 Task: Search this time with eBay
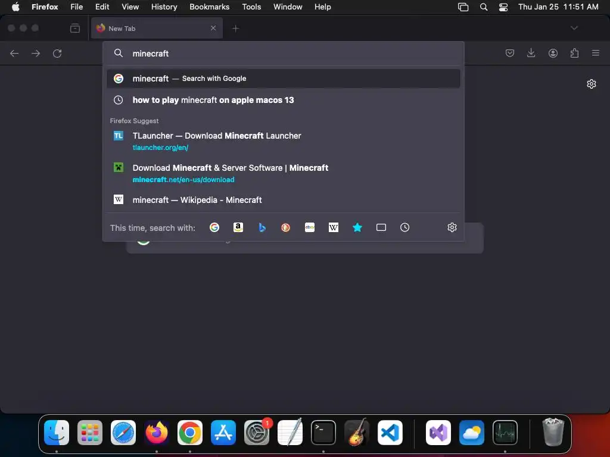point(310,227)
